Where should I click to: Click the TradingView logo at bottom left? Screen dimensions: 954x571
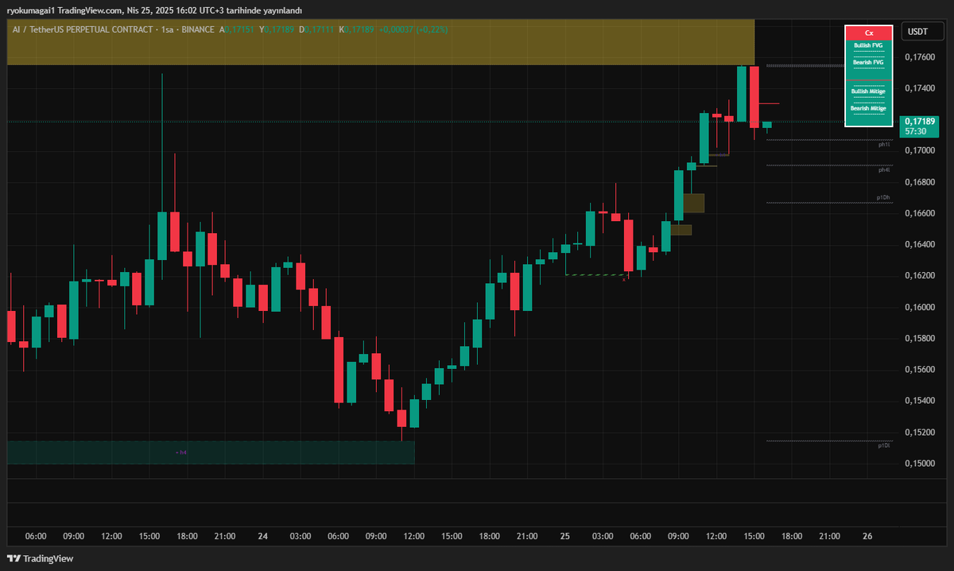point(40,558)
